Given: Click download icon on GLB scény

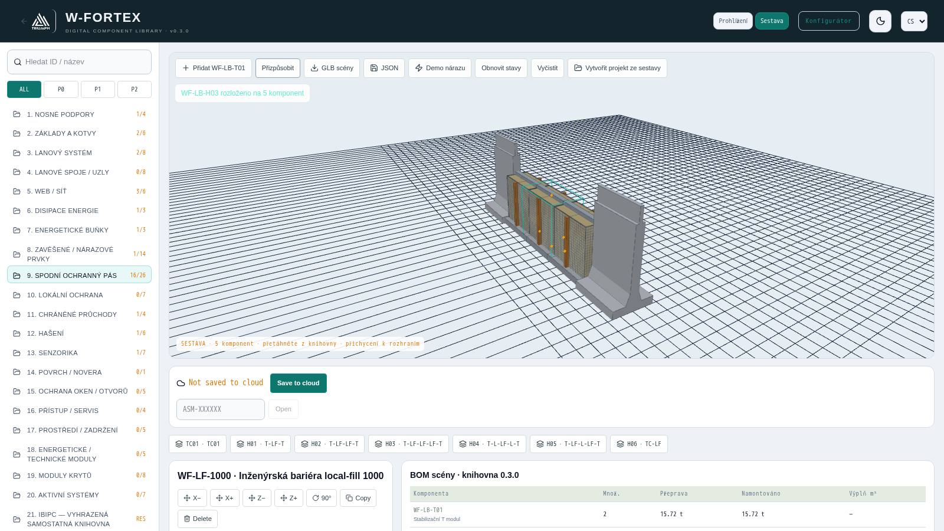Looking at the screenshot, I should point(314,68).
